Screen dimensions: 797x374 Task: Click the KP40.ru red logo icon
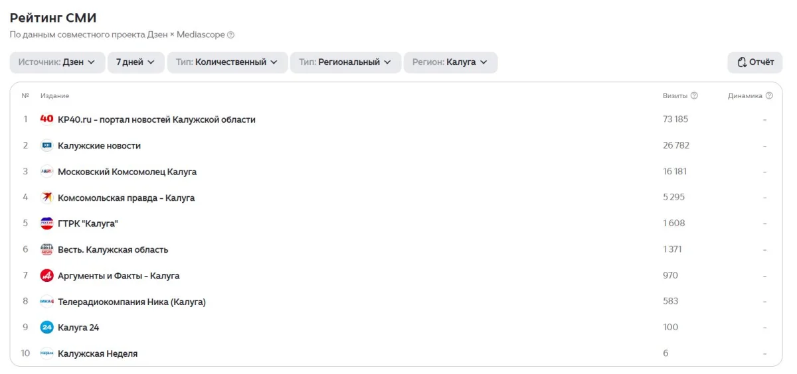(x=46, y=119)
